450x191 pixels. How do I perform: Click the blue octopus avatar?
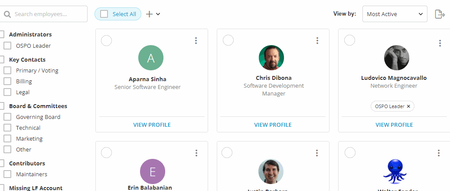395,171
